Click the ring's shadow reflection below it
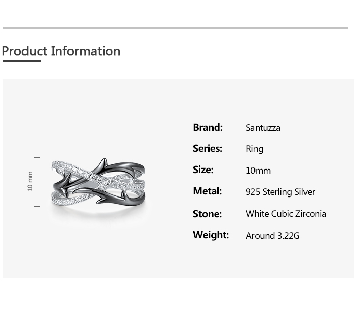 99,213
